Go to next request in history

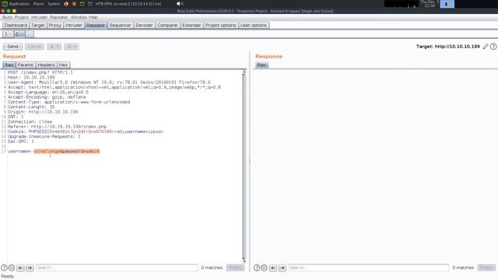click(x=72, y=47)
